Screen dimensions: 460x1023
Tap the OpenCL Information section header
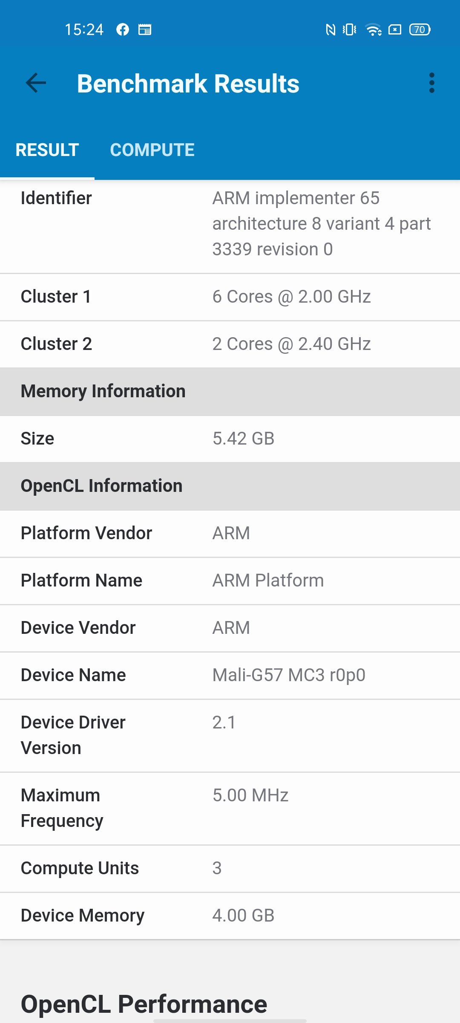tap(230, 486)
